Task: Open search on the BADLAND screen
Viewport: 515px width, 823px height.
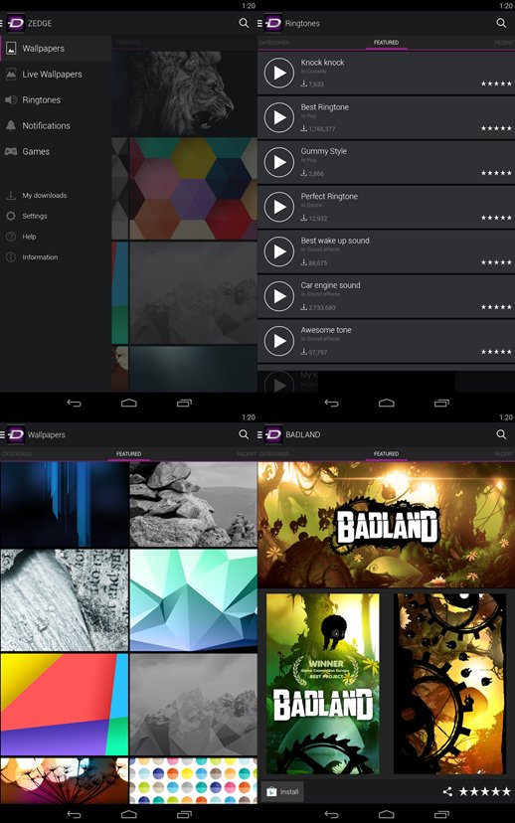Action: pyautogui.click(x=501, y=434)
